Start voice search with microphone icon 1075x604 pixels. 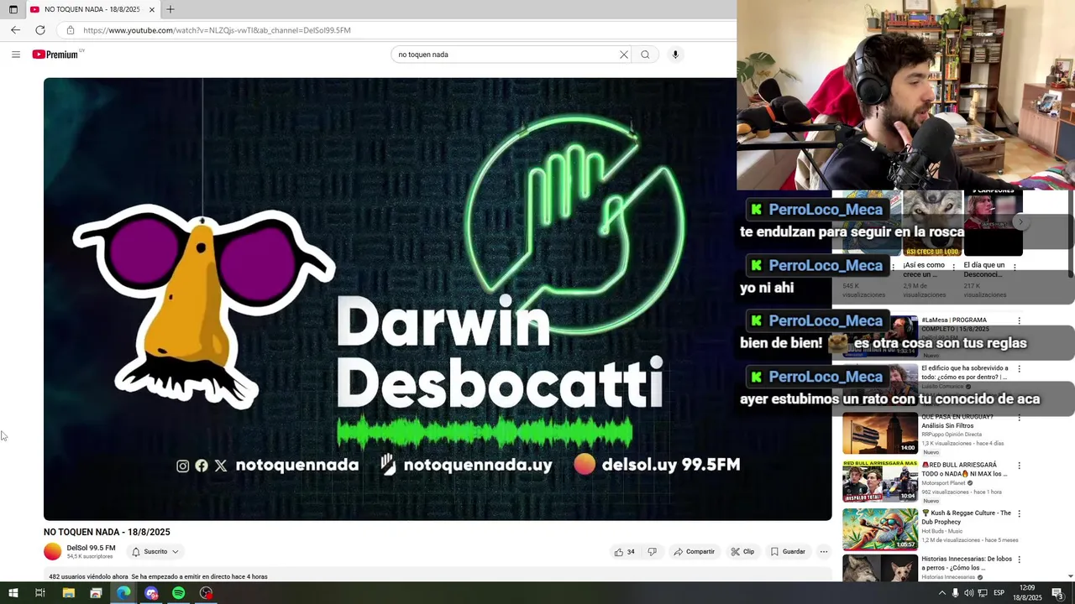point(675,55)
